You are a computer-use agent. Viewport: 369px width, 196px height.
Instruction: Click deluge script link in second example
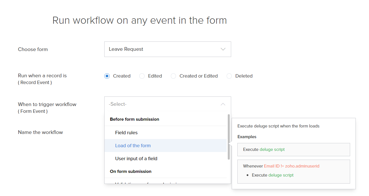(281, 175)
